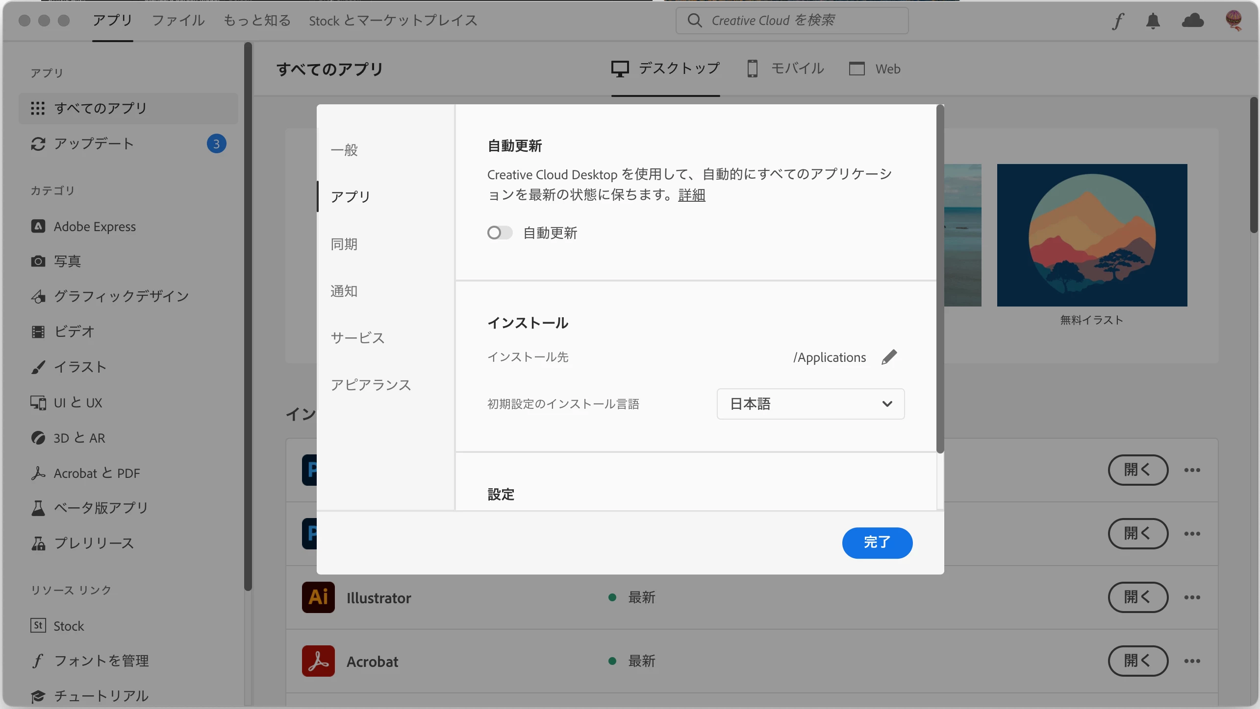Switch to the 同期 preferences tab
This screenshot has width=1260, height=709.
tap(344, 244)
